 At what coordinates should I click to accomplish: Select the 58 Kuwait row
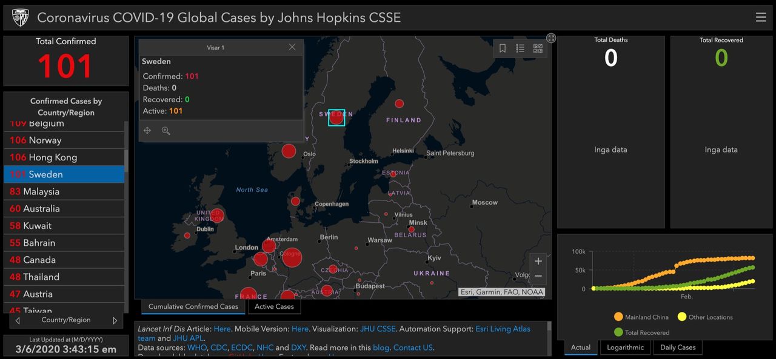click(64, 226)
